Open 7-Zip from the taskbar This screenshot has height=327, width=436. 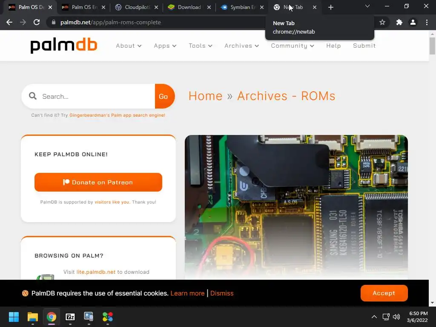70,317
